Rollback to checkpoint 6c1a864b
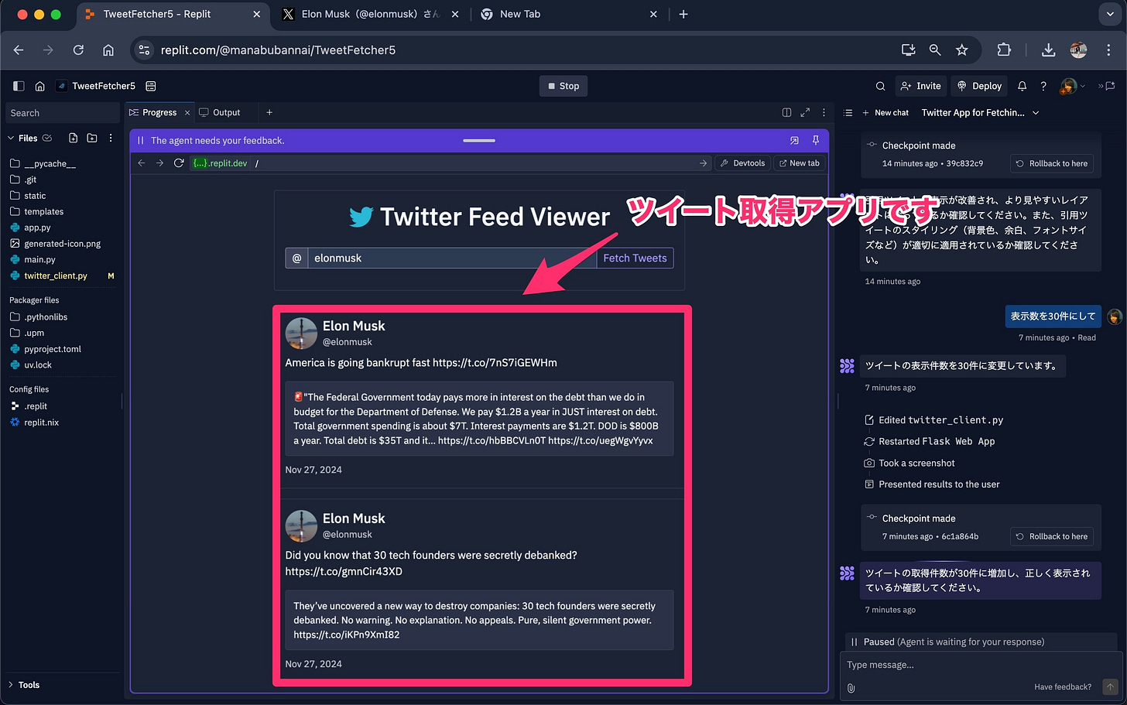 click(1052, 536)
